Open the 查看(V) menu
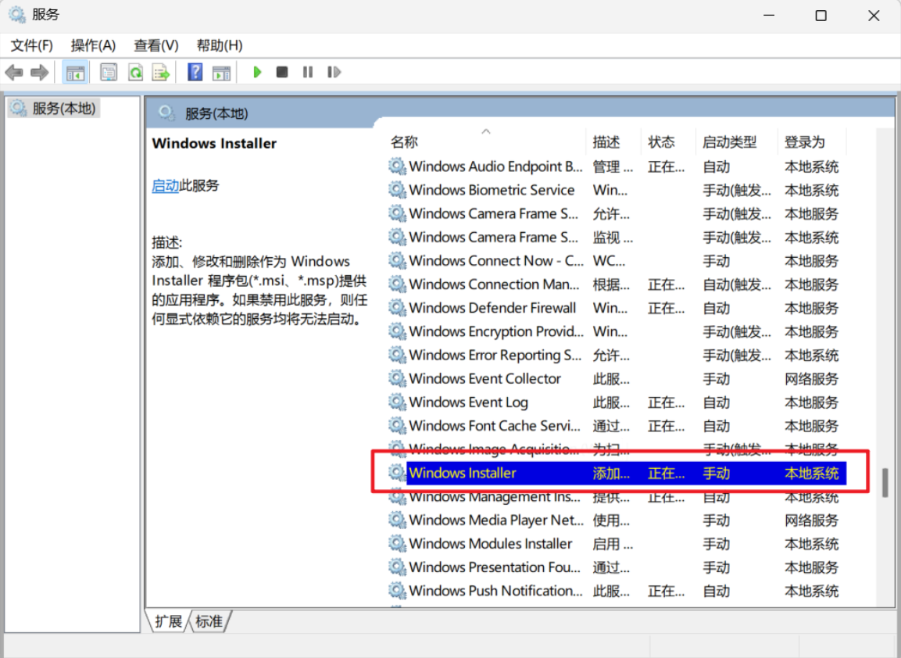 (156, 45)
